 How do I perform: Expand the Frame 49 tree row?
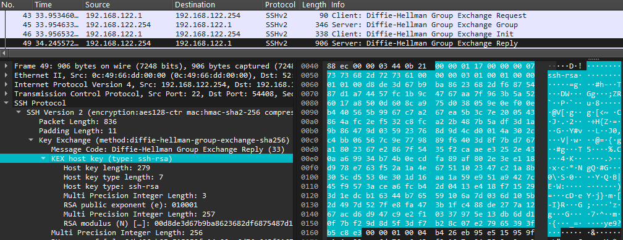point(6,65)
